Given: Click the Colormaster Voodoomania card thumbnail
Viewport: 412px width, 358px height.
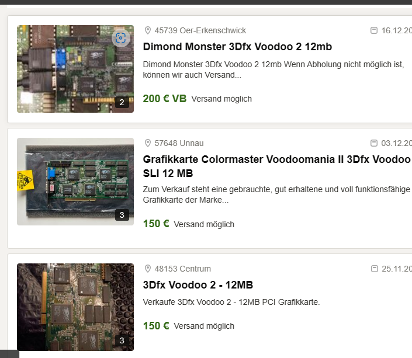Looking at the screenshot, I should (75, 182).
